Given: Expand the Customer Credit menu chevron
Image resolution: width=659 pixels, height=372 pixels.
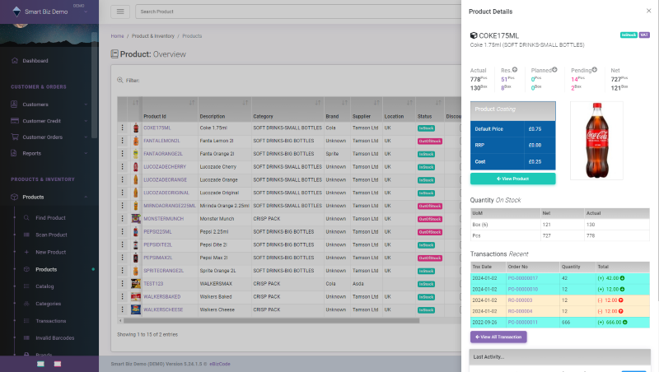Looking at the screenshot, I should tap(86, 121).
